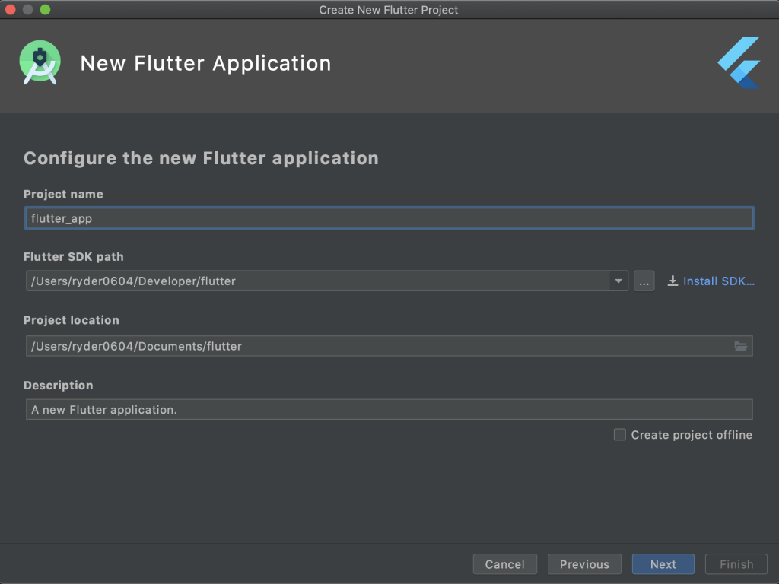
Task: Select the Description input field
Action: pos(389,410)
